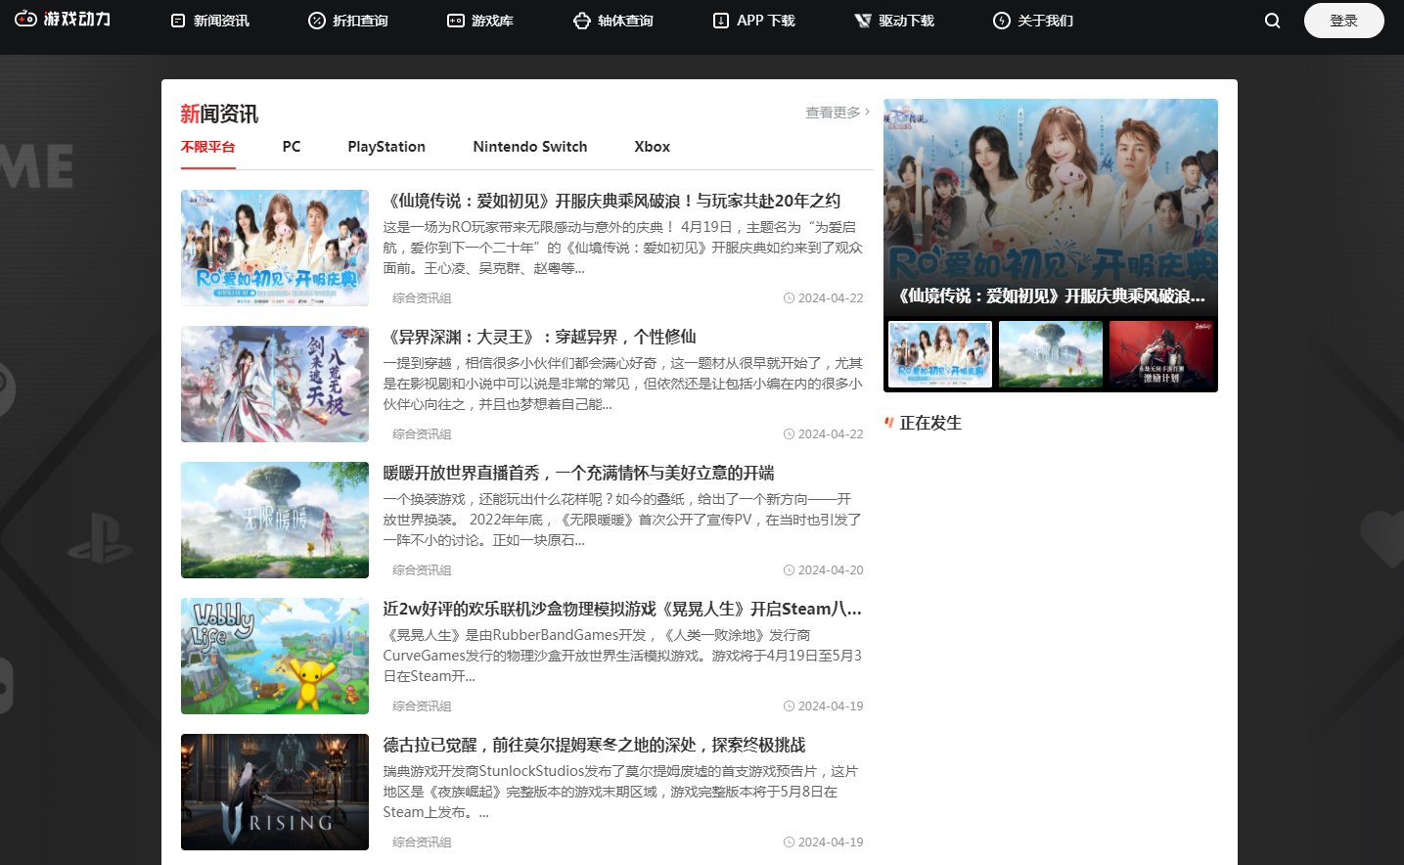Expand more news via 查看更多 chevron

(x=867, y=112)
